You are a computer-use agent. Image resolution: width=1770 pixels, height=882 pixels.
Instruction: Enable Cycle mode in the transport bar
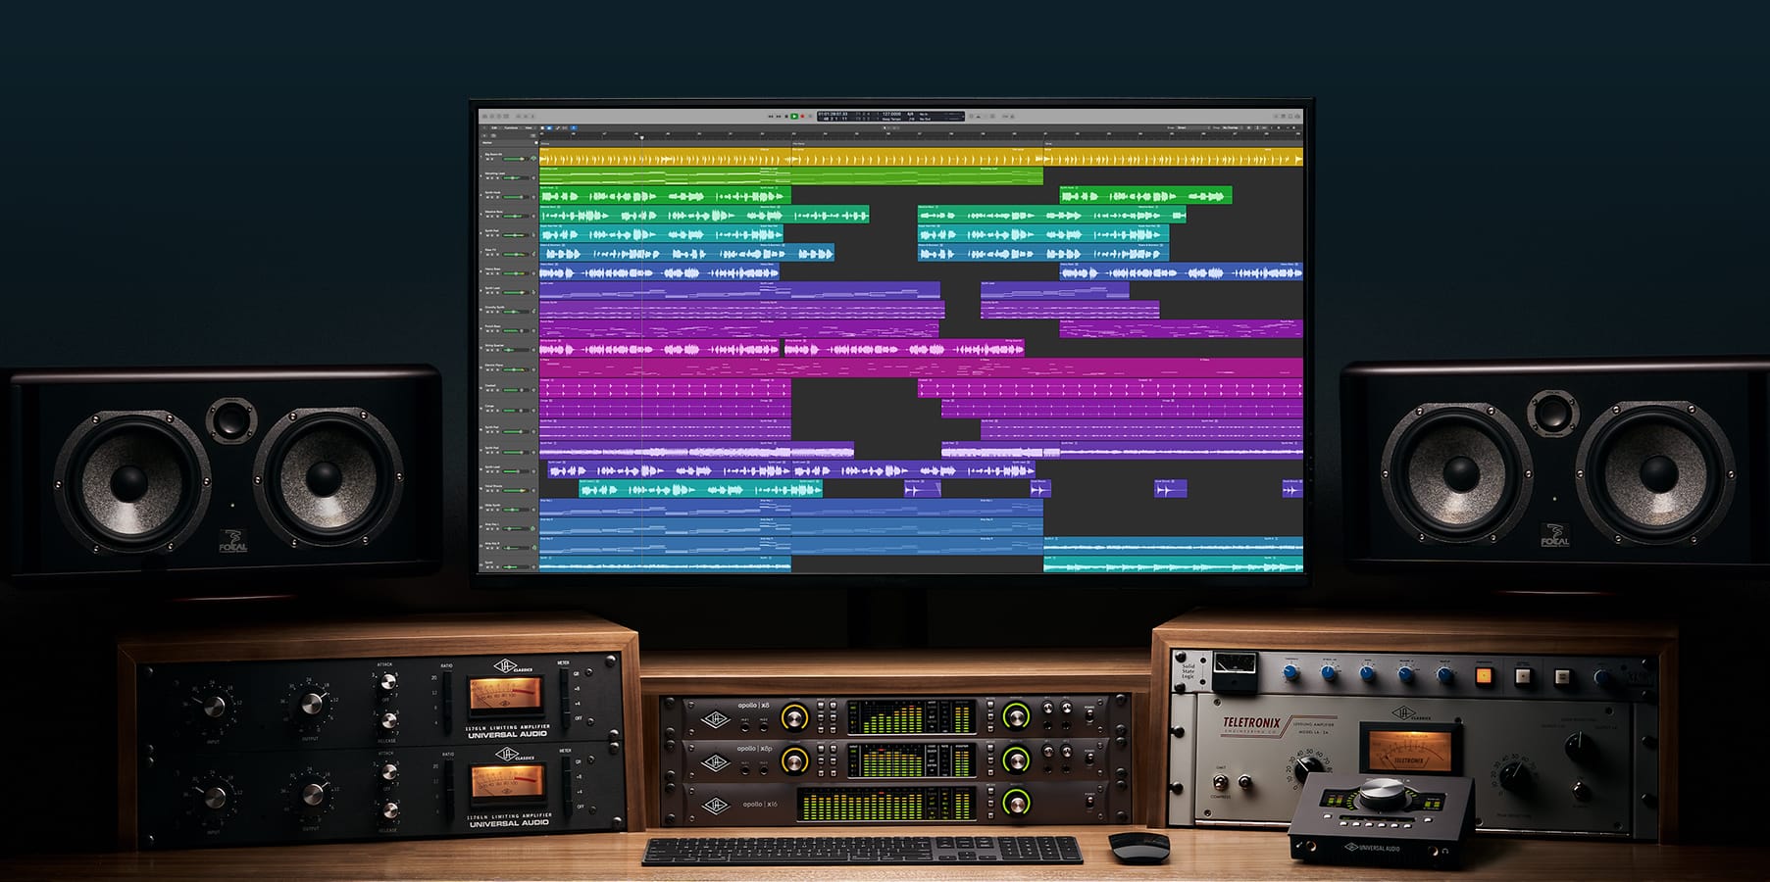(810, 115)
